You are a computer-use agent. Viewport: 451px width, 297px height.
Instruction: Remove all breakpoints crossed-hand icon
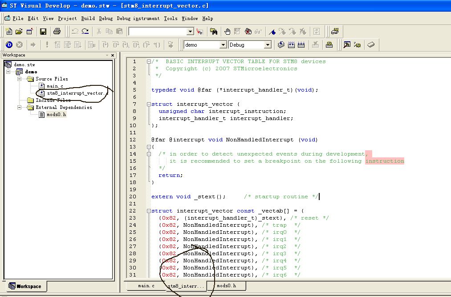(248, 31)
